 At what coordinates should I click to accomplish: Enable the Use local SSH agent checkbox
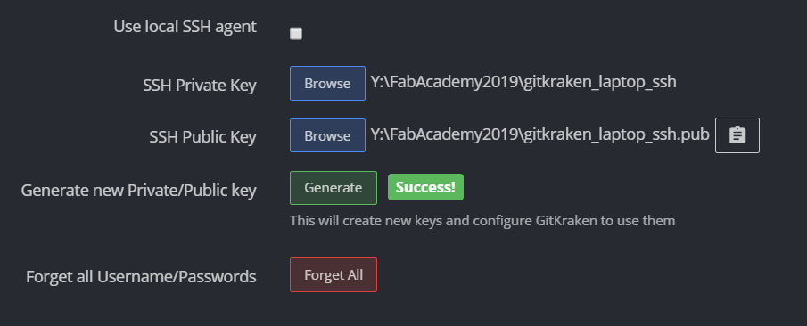(296, 34)
